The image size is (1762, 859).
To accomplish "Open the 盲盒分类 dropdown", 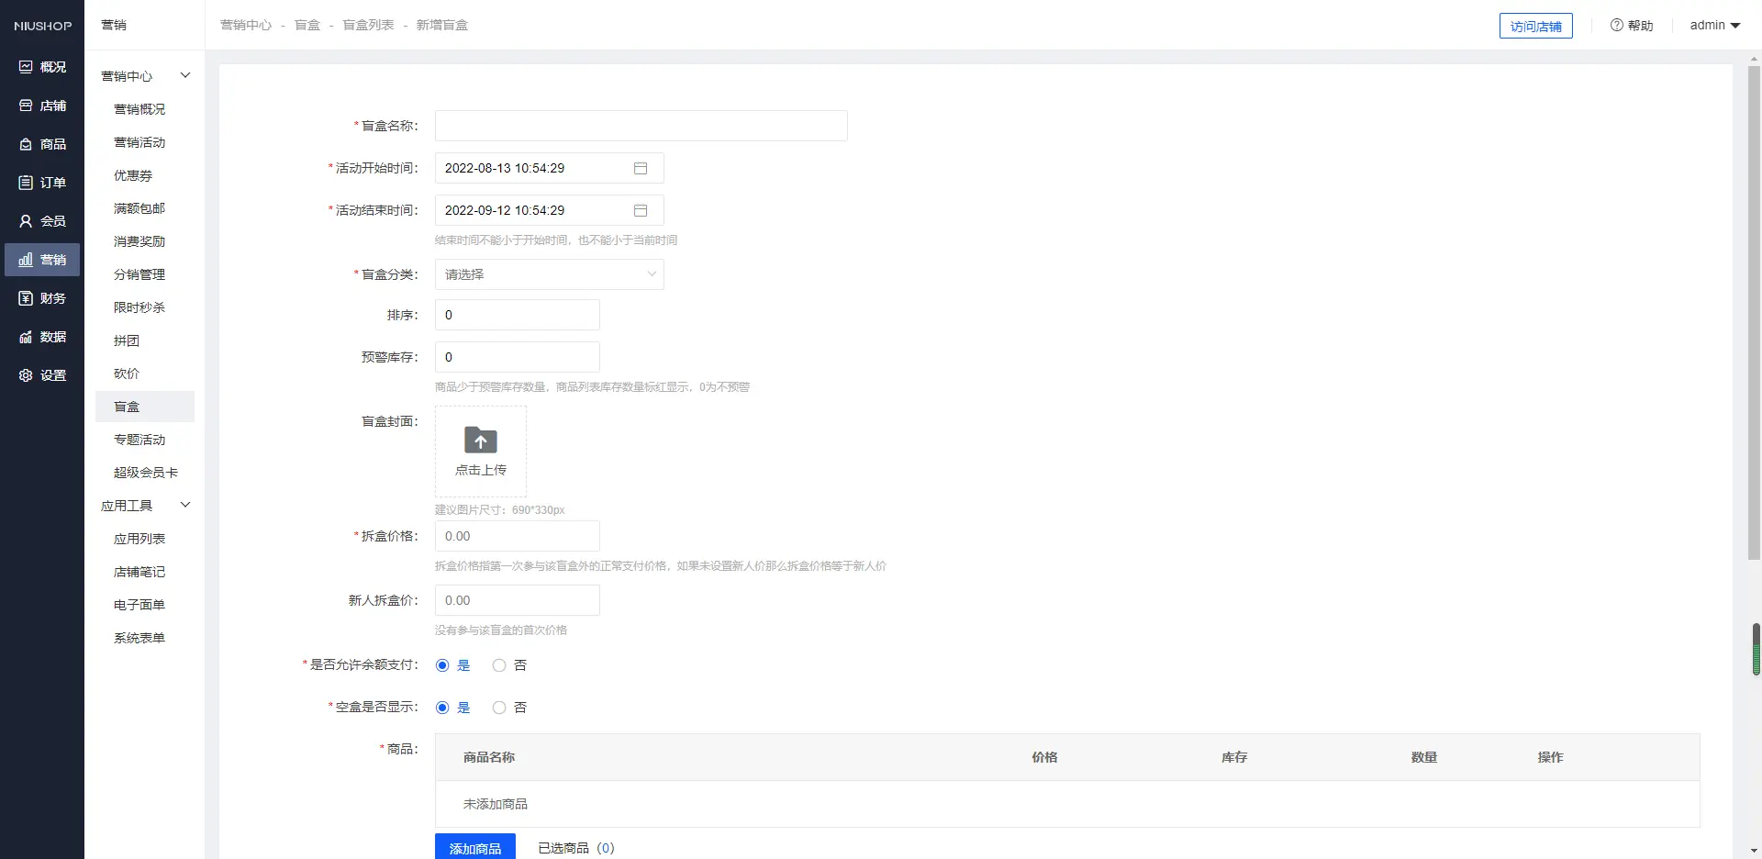I will (549, 274).
